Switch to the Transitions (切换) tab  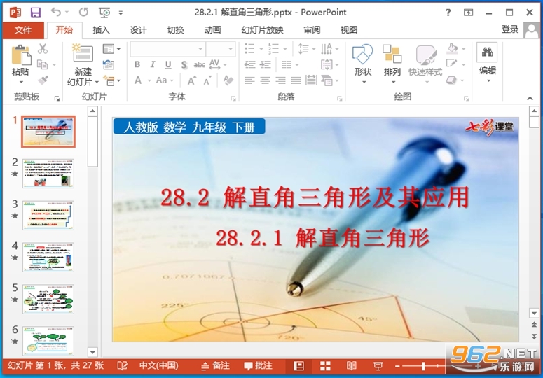[176, 30]
